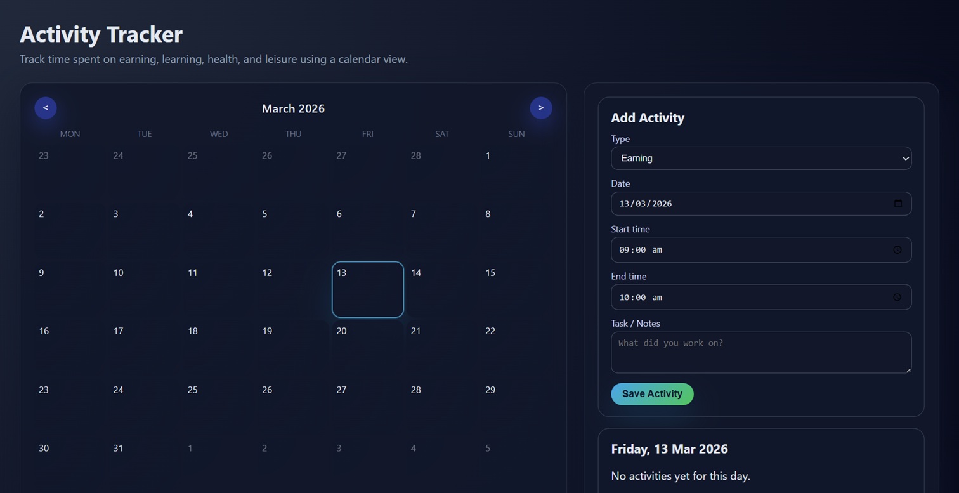Select March 20 on the calendar
Viewport: 959px width, 493px height.
click(x=368, y=348)
